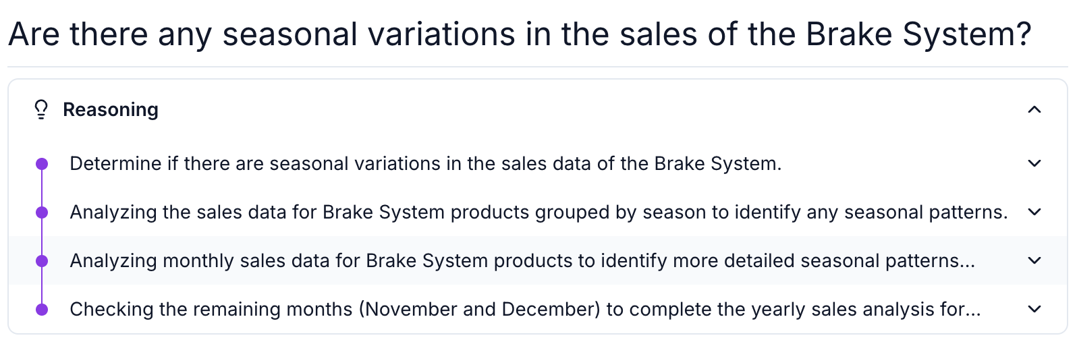1077x344 pixels.
Task: Click the 'Are there any seasonal variations' heading
Action: pyautogui.click(x=520, y=34)
